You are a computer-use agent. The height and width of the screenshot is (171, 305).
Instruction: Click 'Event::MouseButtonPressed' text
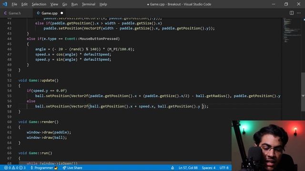pos(91,39)
